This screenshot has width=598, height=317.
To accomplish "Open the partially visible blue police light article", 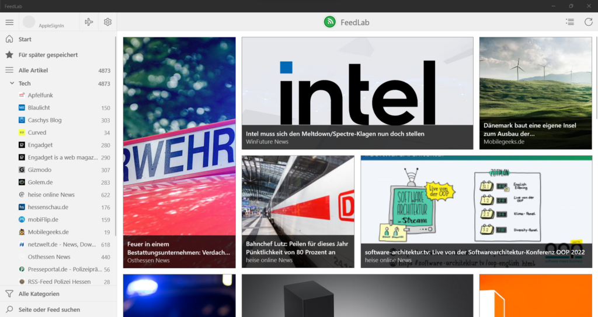I will [x=179, y=295].
